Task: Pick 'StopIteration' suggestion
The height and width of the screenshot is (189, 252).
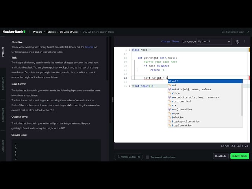Action: [x=205, y=125]
